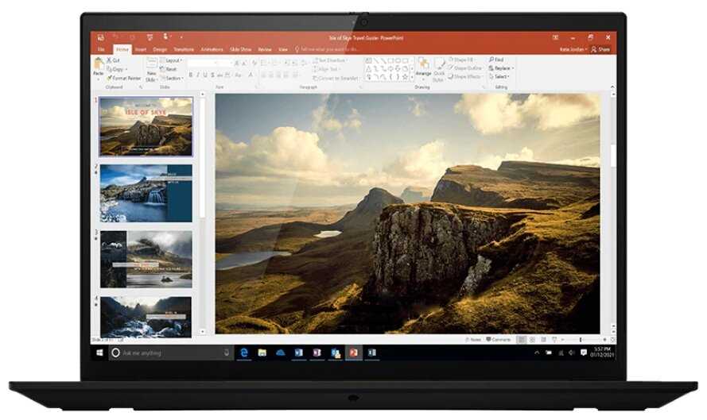Click the Share button
The image size is (707, 420).
click(600, 49)
